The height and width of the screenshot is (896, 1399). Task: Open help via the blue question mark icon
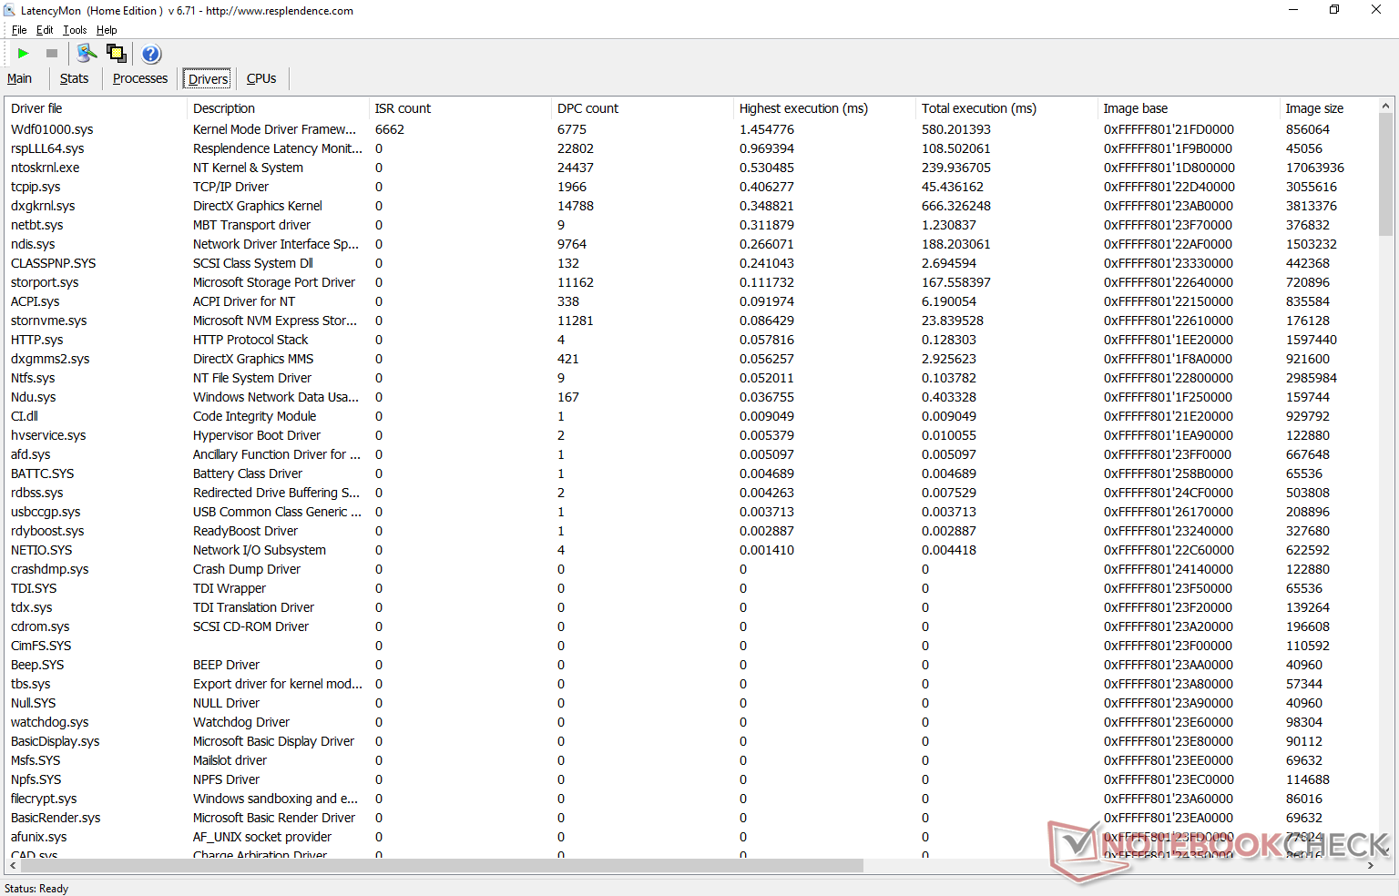pos(151,54)
